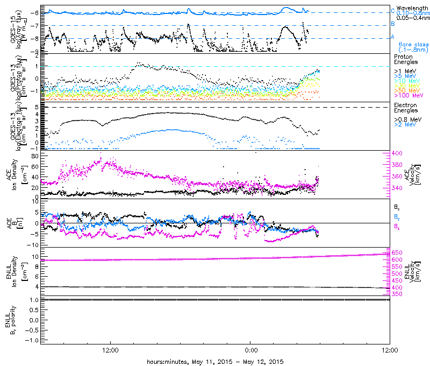Click the first '12:00' time axis label

tap(110, 350)
